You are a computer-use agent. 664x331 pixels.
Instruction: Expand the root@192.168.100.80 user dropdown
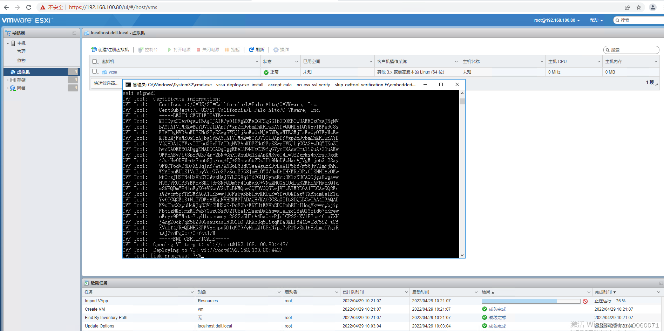557,20
